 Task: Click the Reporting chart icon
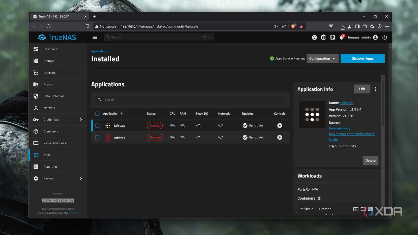tap(36, 167)
